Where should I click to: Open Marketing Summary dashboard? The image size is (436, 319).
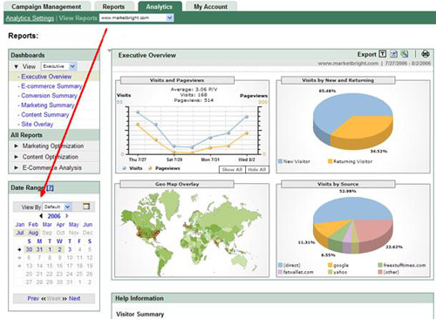pyautogui.click(x=48, y=105)
